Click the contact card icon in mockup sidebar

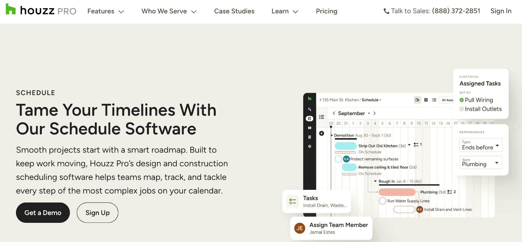[x=310, y=128]
